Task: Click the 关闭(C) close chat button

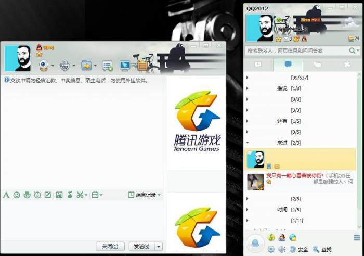Action: [110, 247]
